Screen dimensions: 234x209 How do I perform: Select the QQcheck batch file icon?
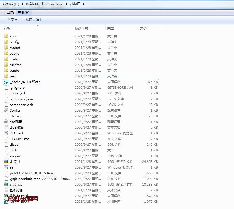6,133
